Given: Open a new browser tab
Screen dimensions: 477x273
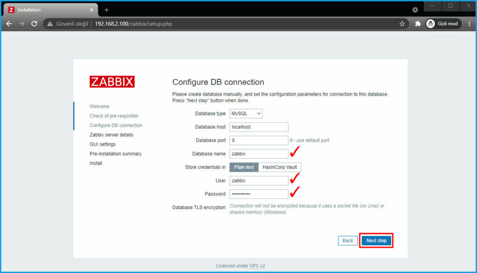Looking at the screenshot, I should click(x=107, y=10).
